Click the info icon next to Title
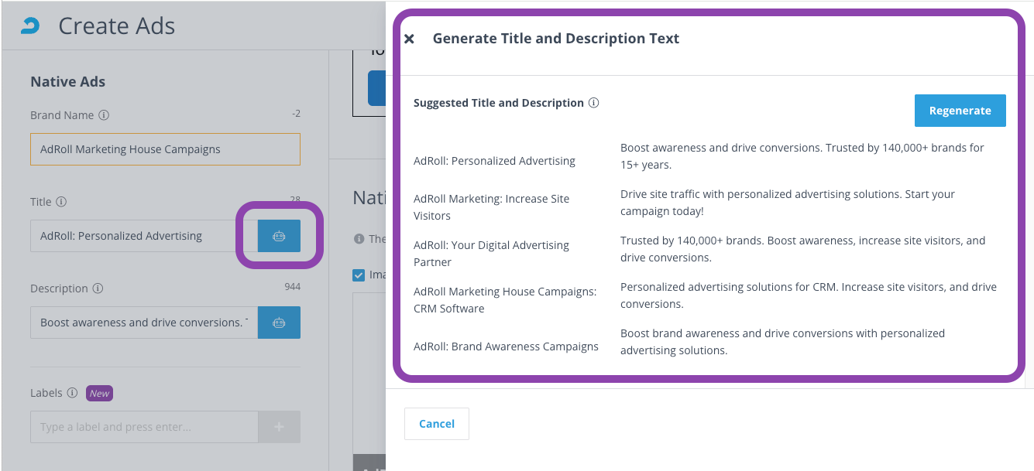This screenshot has width=1034, height=471. (61, 202)
